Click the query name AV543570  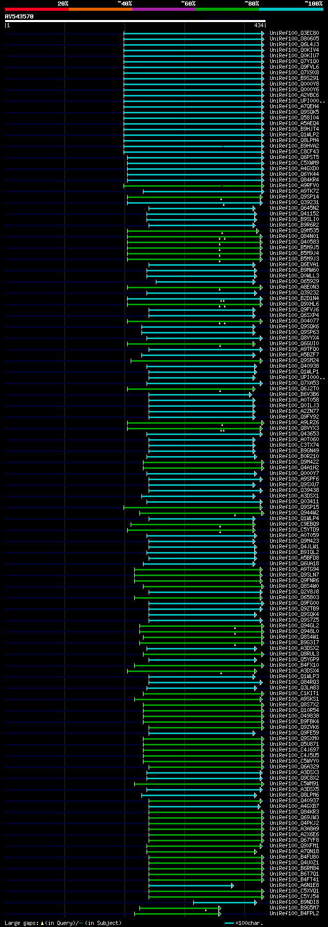pyautogui.click(x=19, y=16)
